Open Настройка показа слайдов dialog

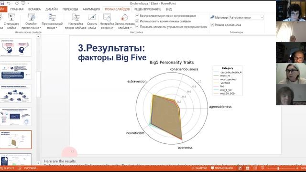[76, 21]
